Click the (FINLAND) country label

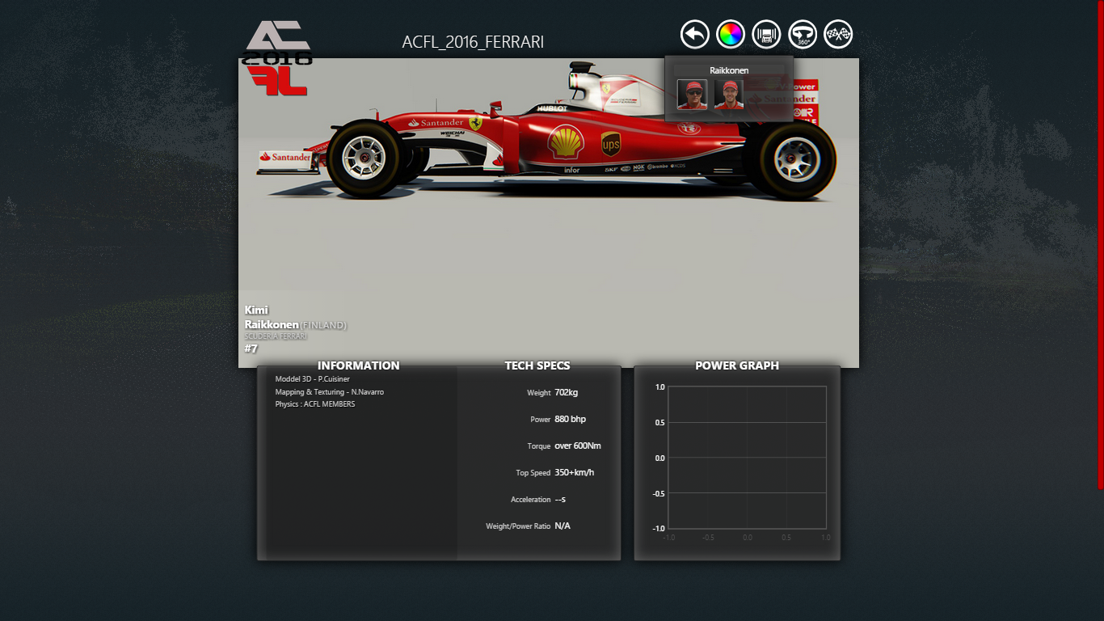pyautogui.click(x=323, y=325)
